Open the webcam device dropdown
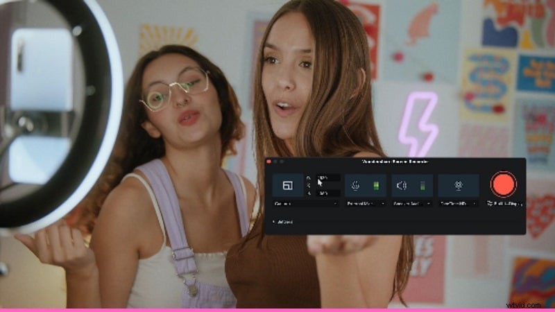Viewport: 555px width, 312px height. point(459,204)
